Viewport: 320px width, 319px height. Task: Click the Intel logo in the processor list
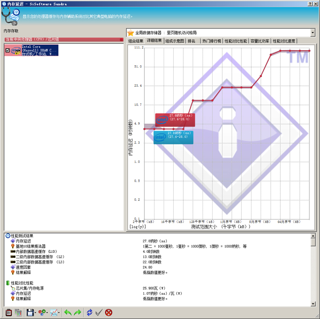[x=16, y=50]
